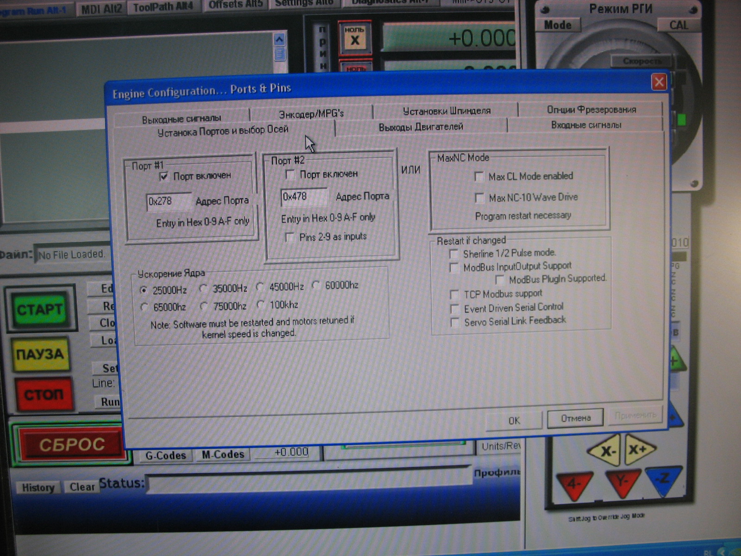Open the MDI Alt2 screen tab
Screen dimensions: 741x556
pos(101,9)
